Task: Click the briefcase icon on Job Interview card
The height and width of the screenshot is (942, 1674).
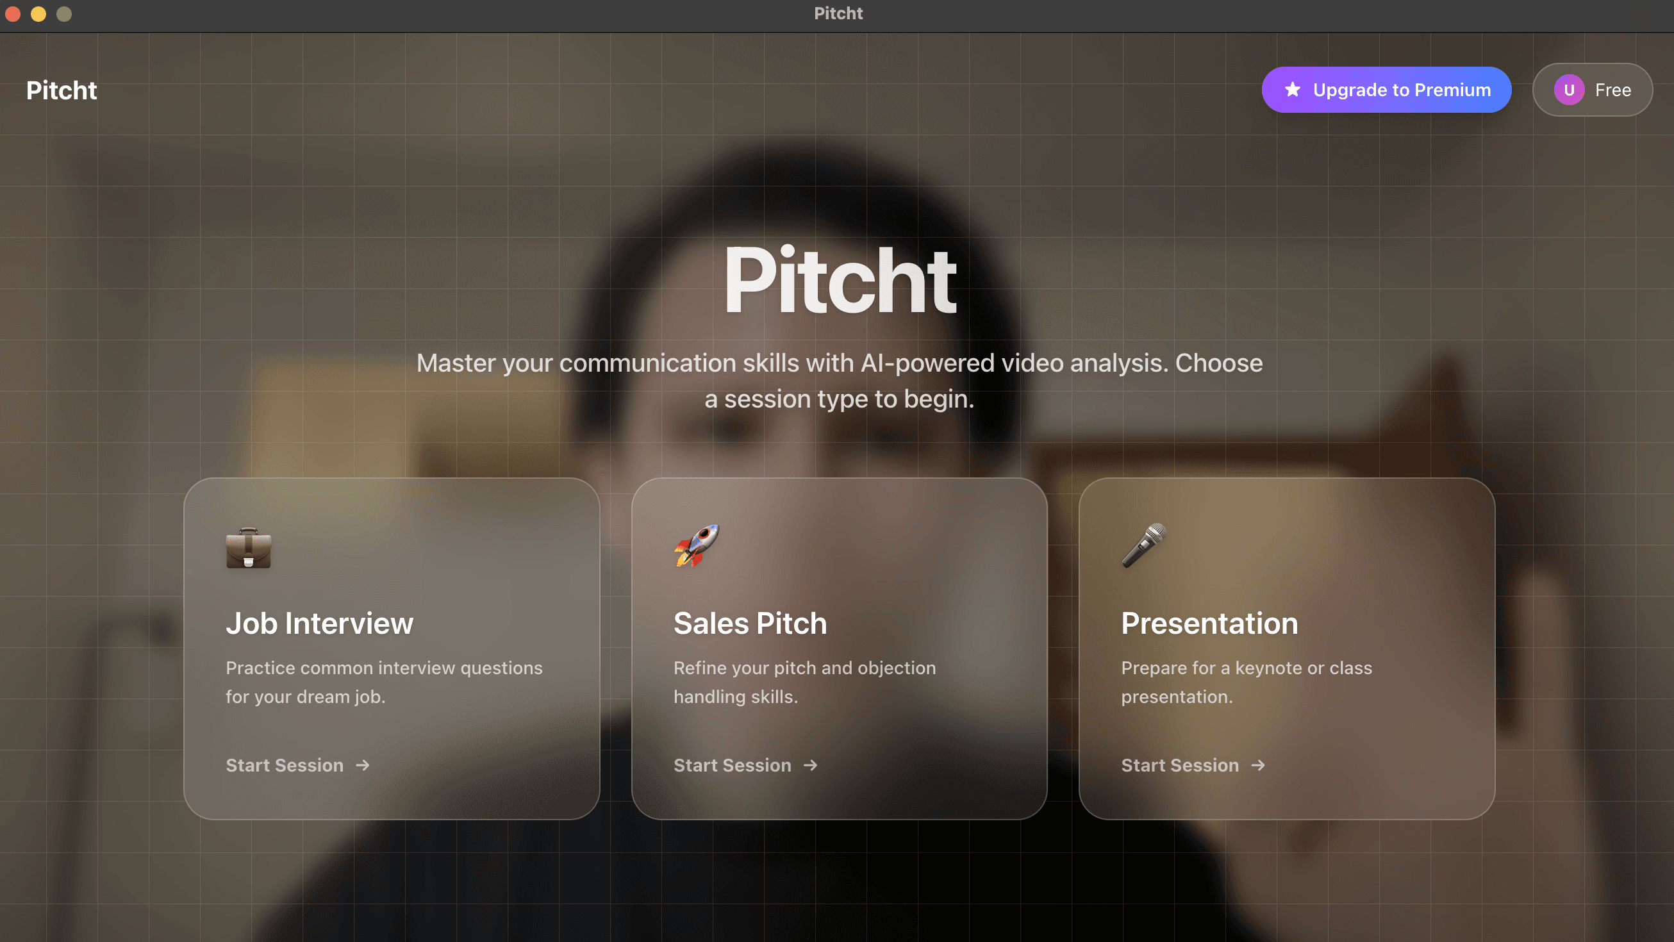Action: pyautogui.click(x=248, y=548)
